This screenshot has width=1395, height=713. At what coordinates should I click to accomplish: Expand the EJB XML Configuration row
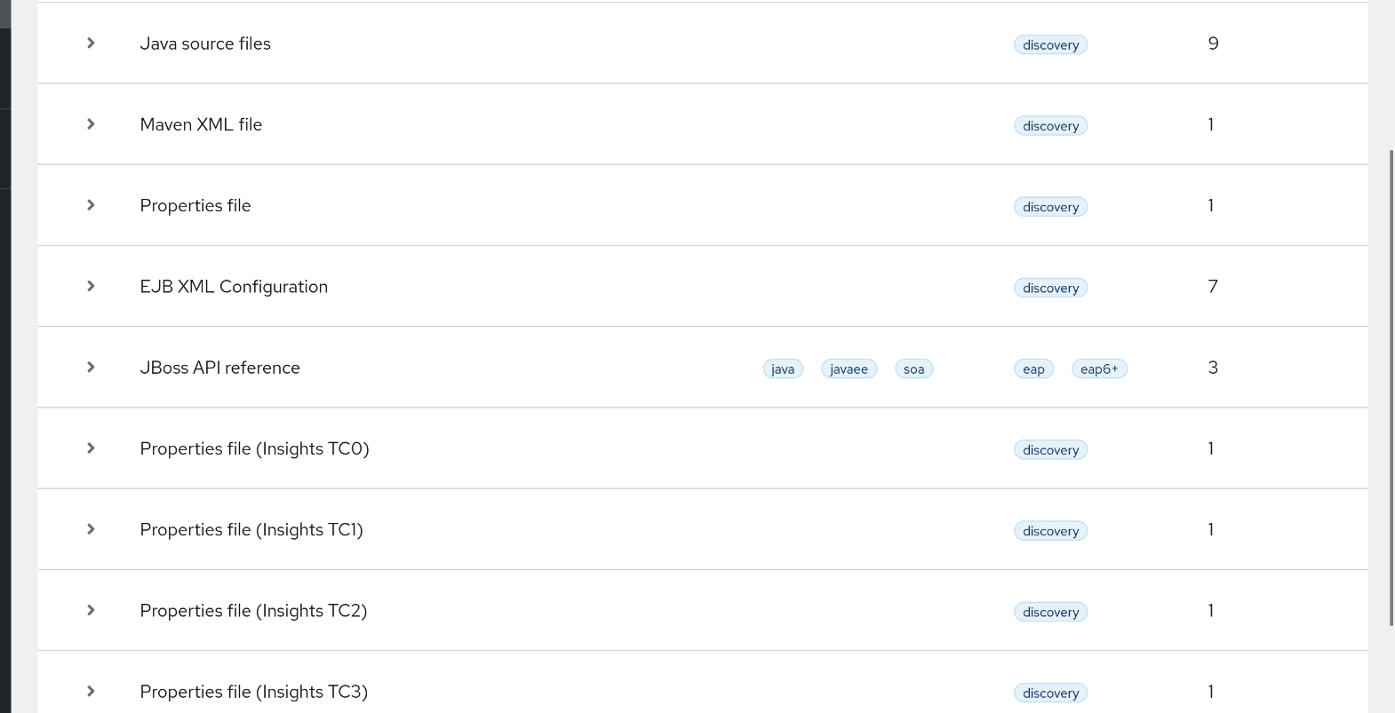click(x=91, y=286)
